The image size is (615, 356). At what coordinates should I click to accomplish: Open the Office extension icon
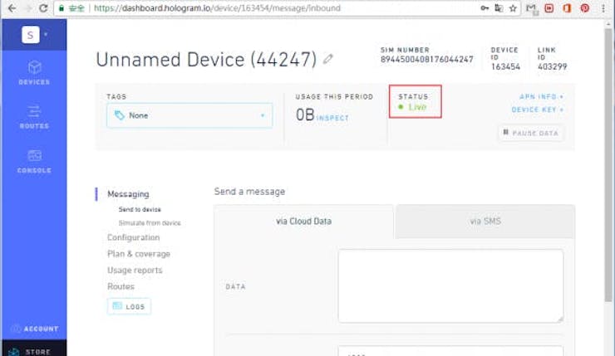tap(567, 8)
